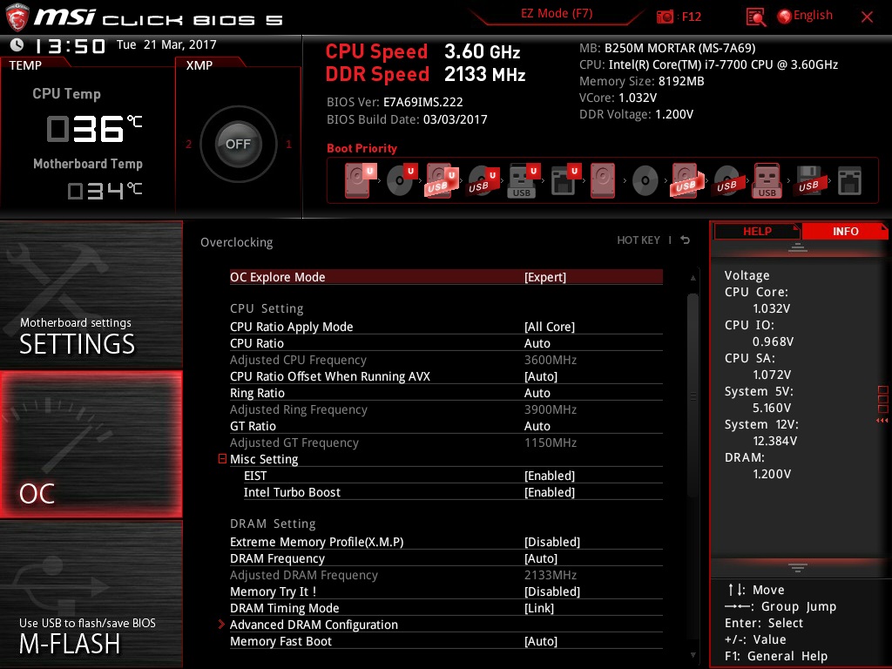Open CPU Ratio Offset When Running AVX option

[x=446, y=376]
